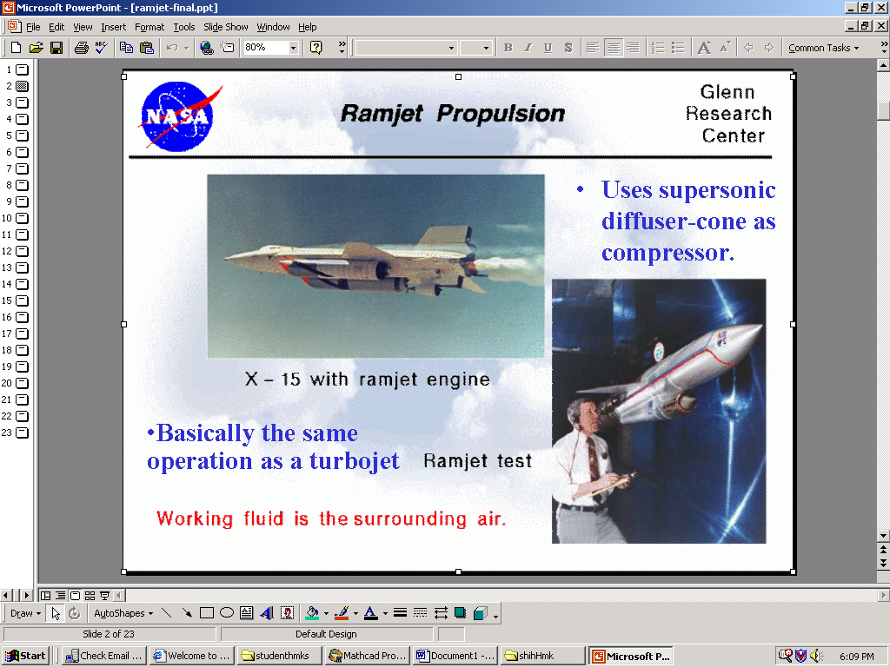Open the font size dropdown
Screen dimensions: 890x667
[486, 48]
